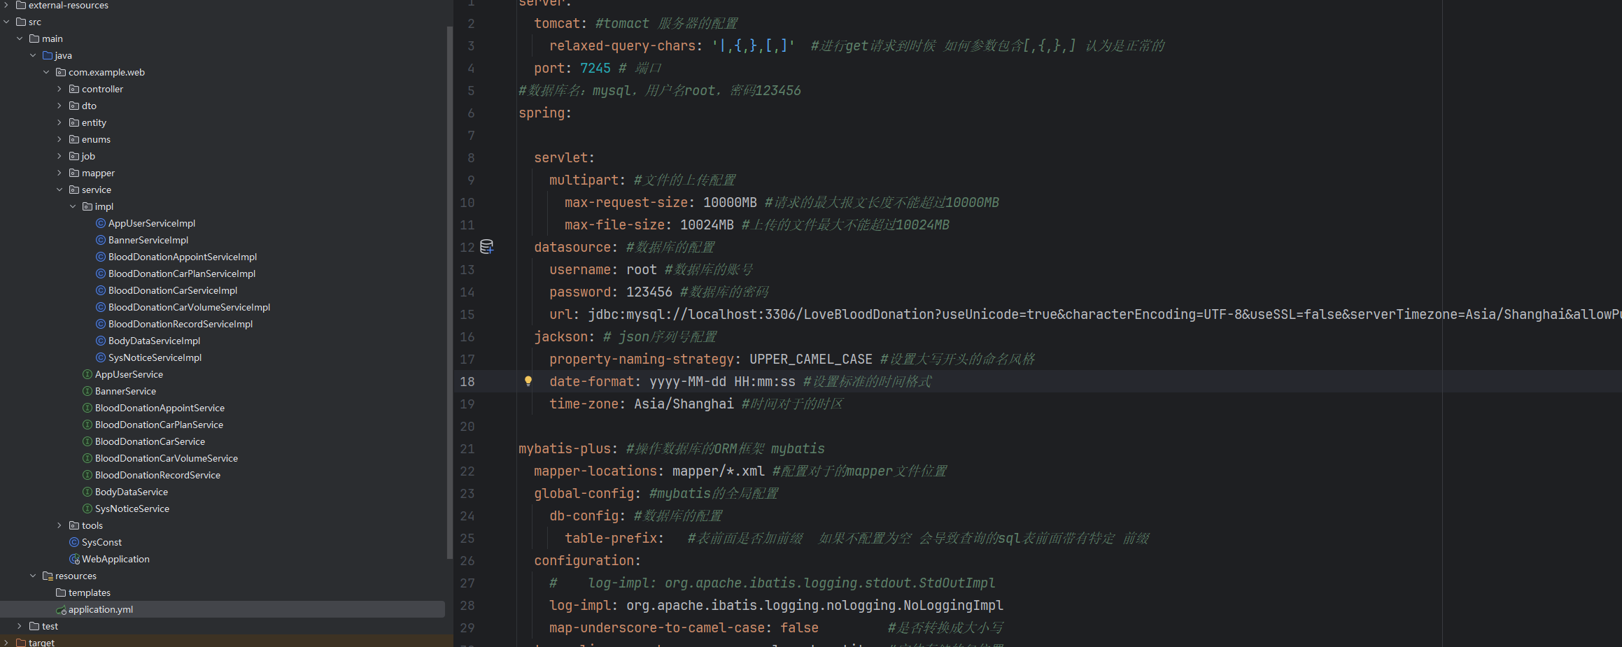Click the interface icon beside BannerService
1622x647 pixels.
pyautogui.click(x=87, y=391)
